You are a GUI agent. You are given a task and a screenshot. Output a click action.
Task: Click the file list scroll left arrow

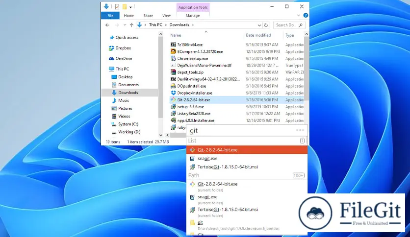point(167,135)
